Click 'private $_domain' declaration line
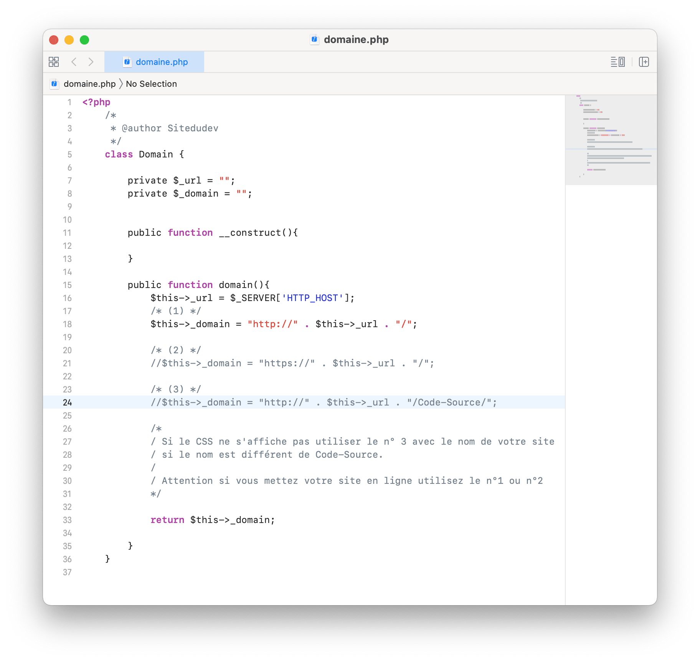Image resolution: width=700 pixels, height=662 pixels. click(190, 194)
